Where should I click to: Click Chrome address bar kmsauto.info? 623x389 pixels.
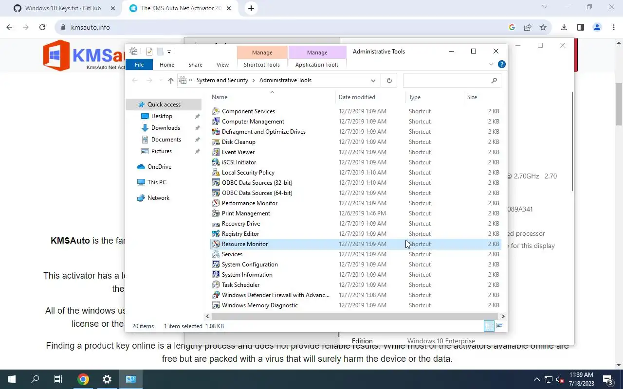[90, 27]
